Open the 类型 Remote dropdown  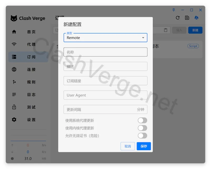point(105,38)
